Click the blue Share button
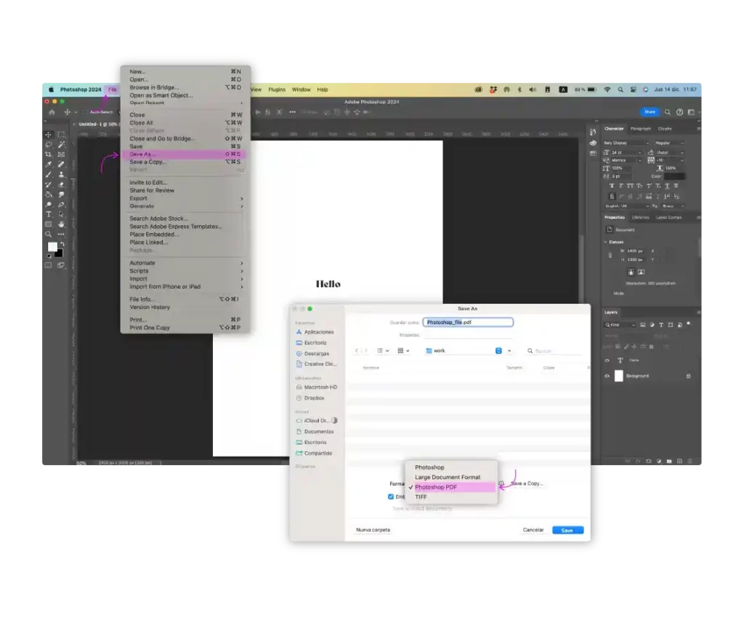 [x=650, y=112]
